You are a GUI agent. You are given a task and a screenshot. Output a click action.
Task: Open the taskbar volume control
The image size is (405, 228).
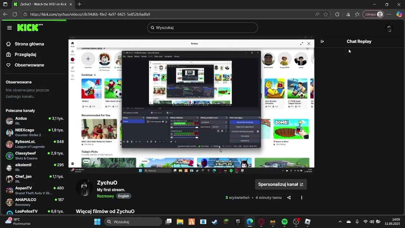pos(372,222)
